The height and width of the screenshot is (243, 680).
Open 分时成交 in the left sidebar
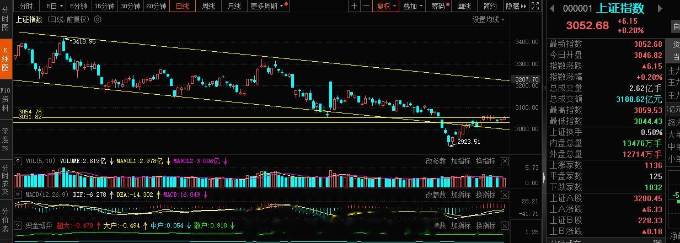tap(6, 179)
